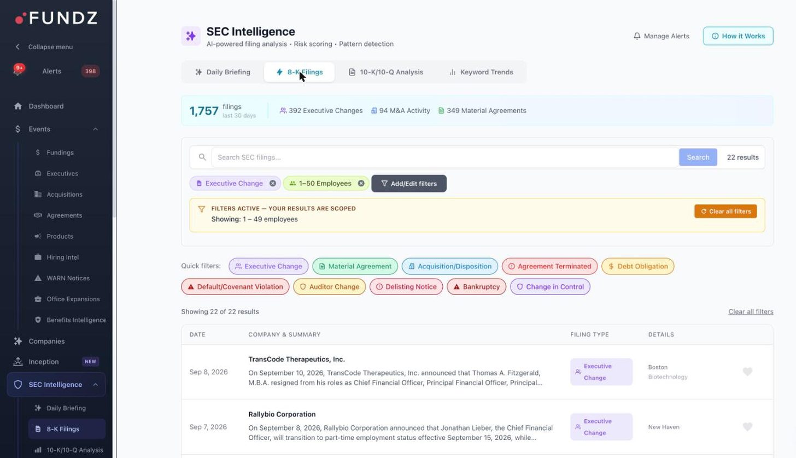Toggle the Delisting Notice quick filter
This screenshot has width=796, height=458.
(406, 287)
